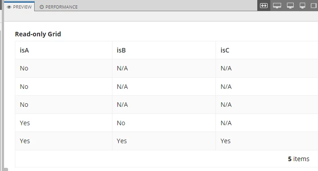Click the eye icon on Preview tab

coord(9,7)
